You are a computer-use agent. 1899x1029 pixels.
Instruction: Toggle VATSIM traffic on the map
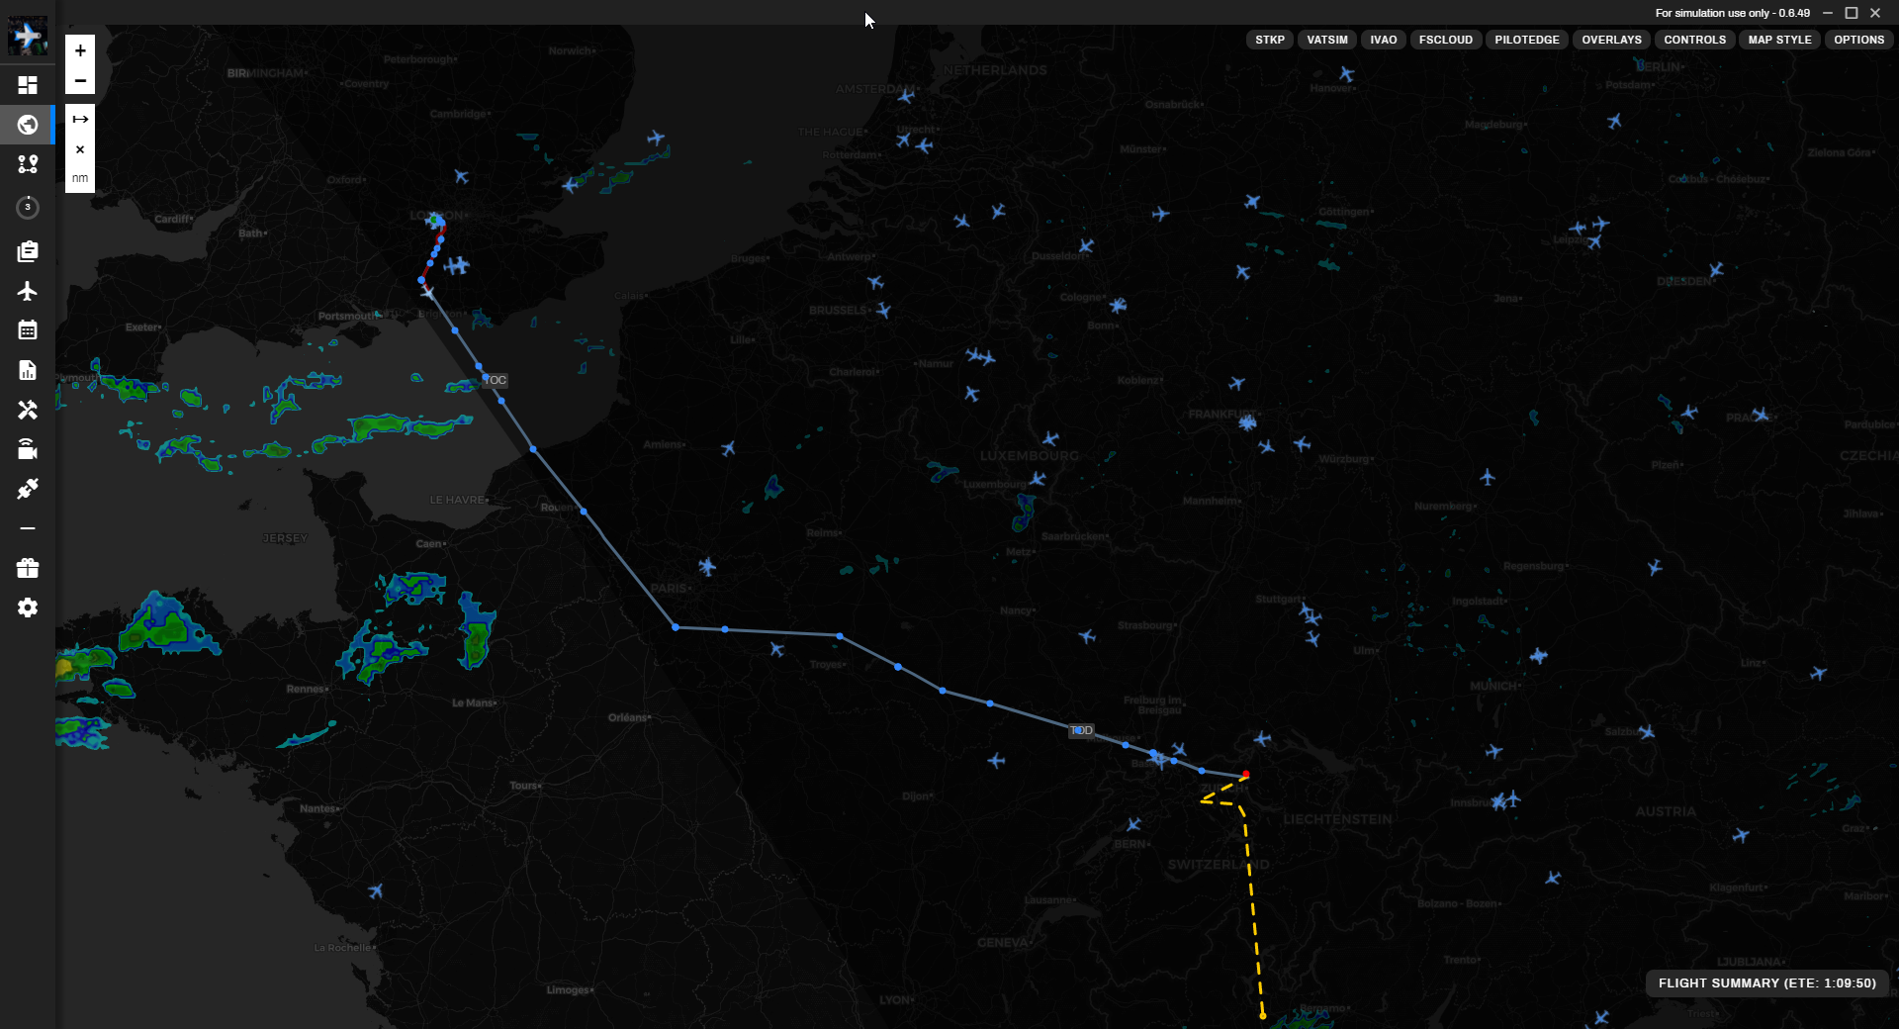(1326, 40)
